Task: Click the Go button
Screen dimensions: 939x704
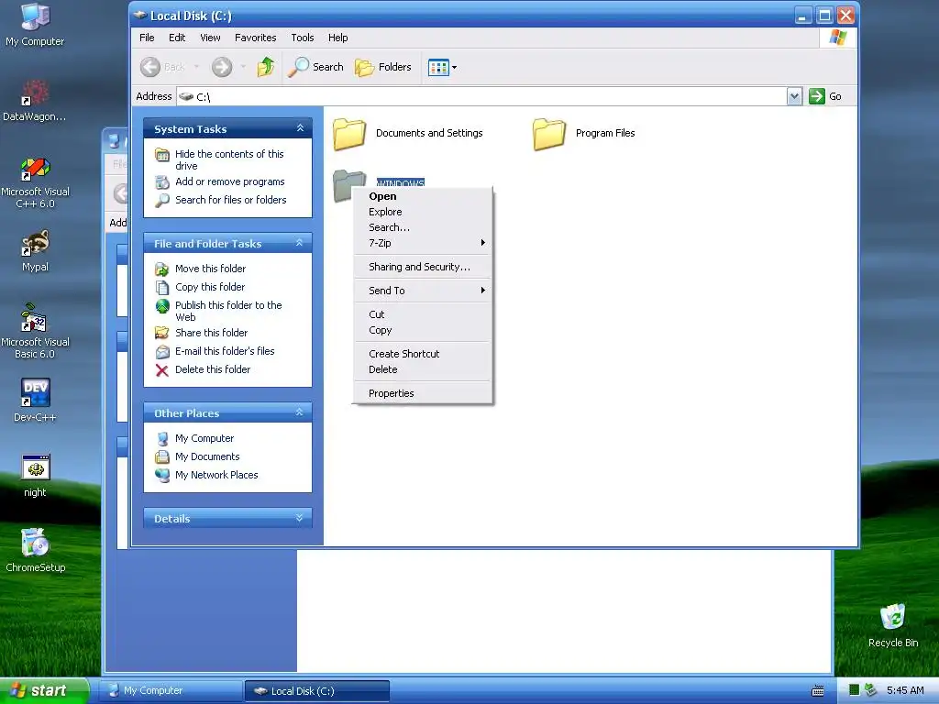Action: point(825,96)
